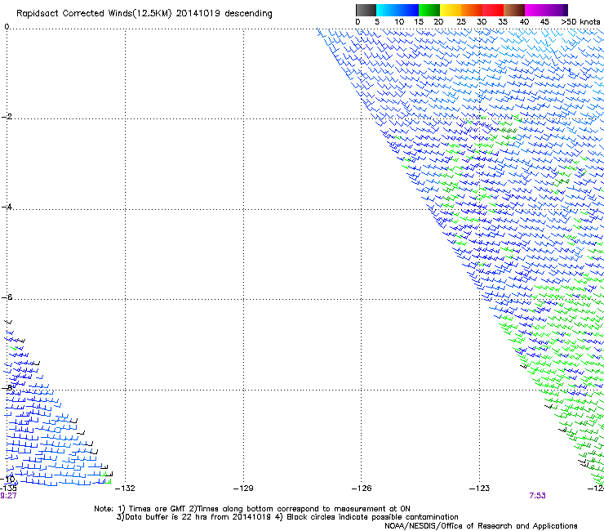
Task: Click the '9:27' pass time label
Action: coord(8,496)
